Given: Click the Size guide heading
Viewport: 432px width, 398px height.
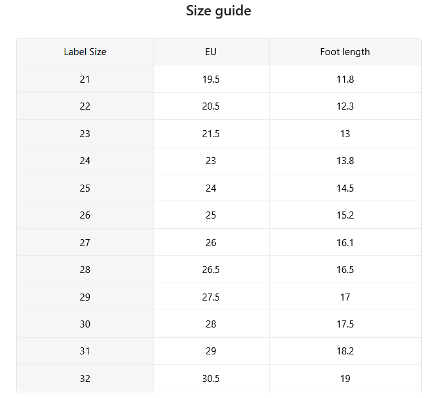Looking at the screenshot, I should [x=219, y=11].
